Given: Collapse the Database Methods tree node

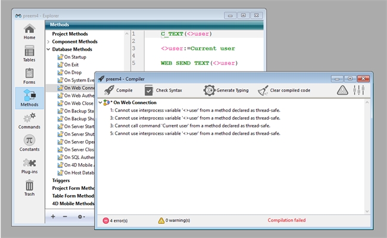Looking at the screenshot, I should tap(48, 49).
